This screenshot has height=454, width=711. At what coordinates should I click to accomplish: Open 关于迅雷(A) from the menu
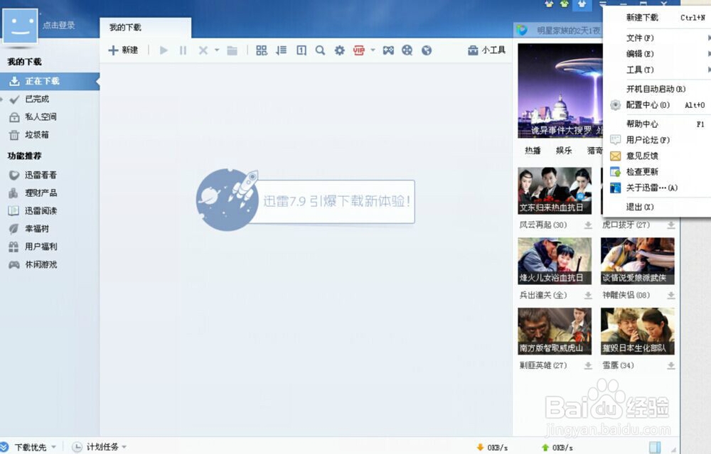click(x=658, y=188)
